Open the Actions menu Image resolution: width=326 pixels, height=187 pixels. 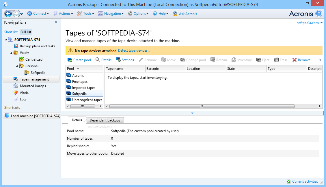(x=63, y=14)
